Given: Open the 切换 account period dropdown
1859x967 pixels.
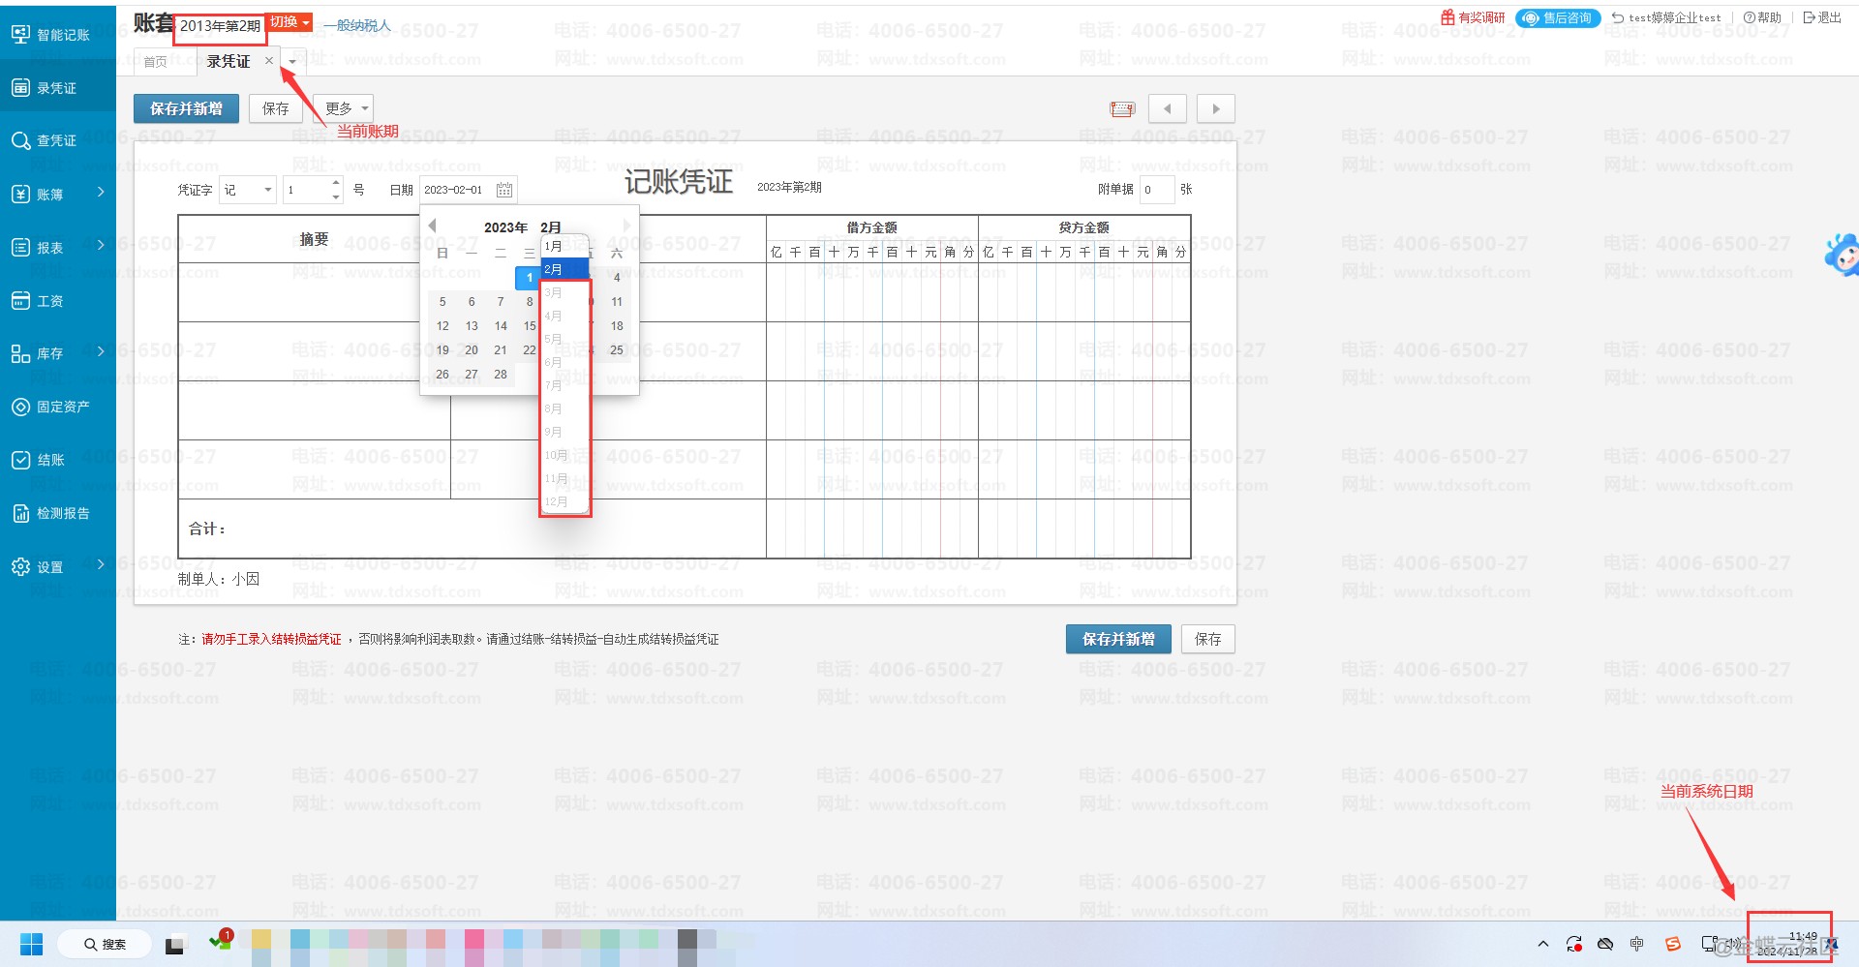Looking at the screenshot, I should tap(290, 22).
